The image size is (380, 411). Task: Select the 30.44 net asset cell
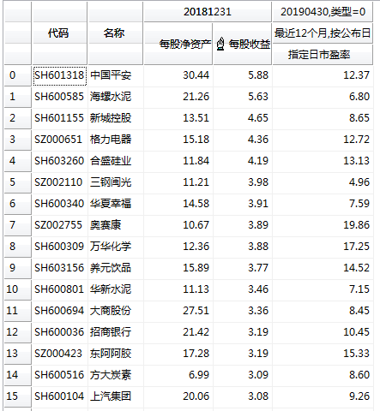point(178,75)
